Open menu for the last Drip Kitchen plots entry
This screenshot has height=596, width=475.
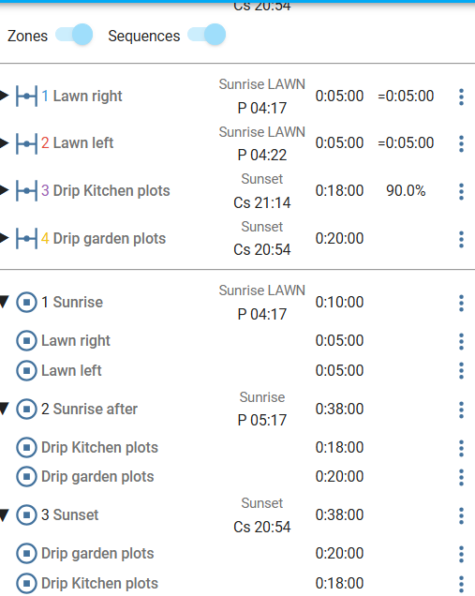pos(461,584)
